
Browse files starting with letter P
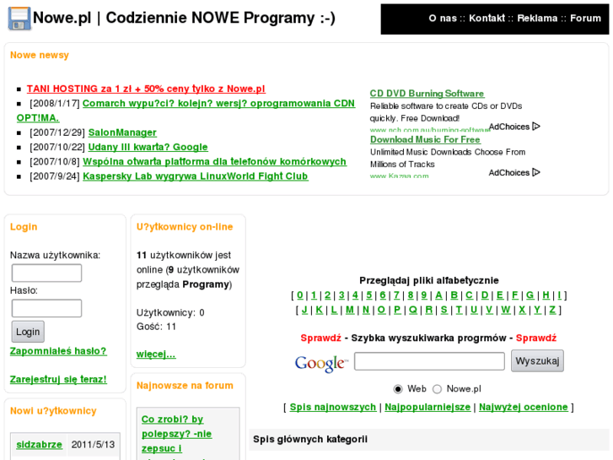click(x=397, y=310)
